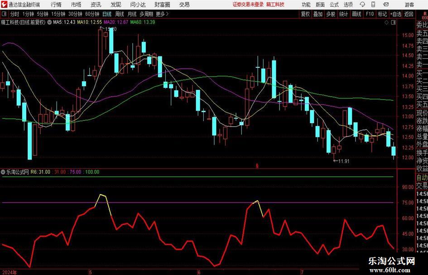Click the R6: 31.00 indicator value
428x275 pixels.
pyautogui.click(x=40, y=172)
